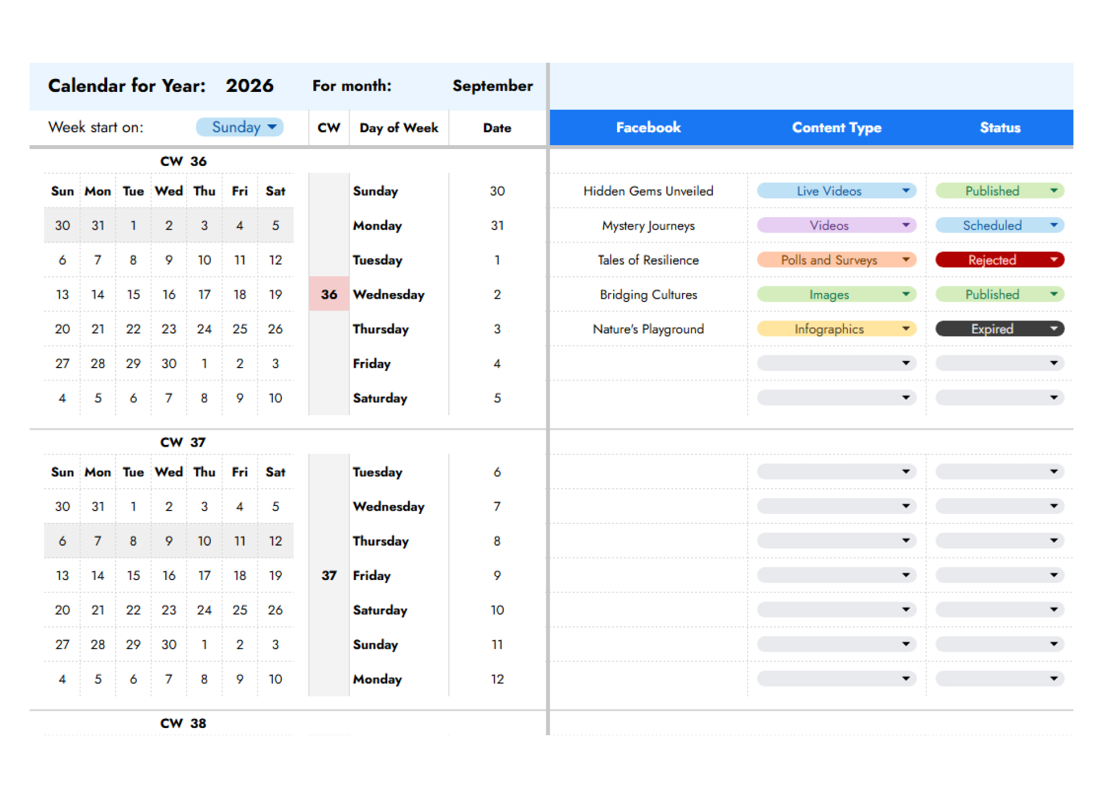Viewport: 1103px width, 798px height.
Task: Select the September month cell
Action: pyautogui.click(x=492, y=86)
